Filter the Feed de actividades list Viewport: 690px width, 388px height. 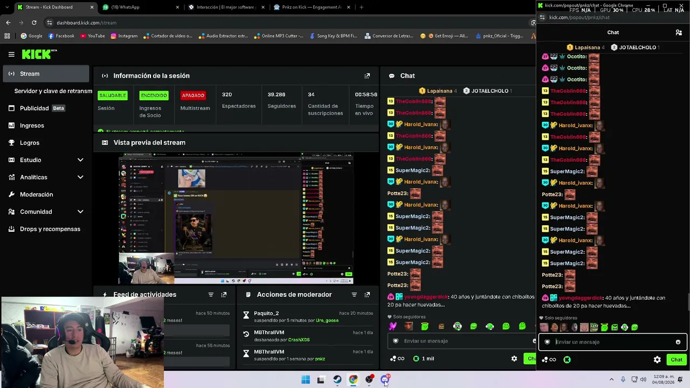point(211,295)
